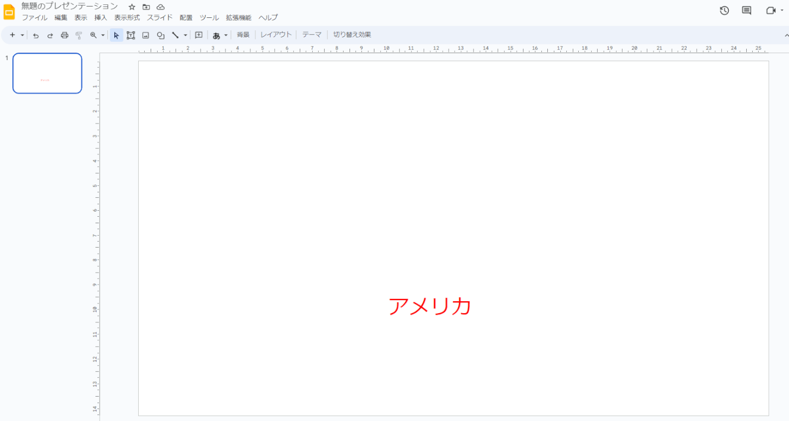The height and width of the screenshot is (421, 789).
Task: Star the presentation
Action: tap(132, 7)
